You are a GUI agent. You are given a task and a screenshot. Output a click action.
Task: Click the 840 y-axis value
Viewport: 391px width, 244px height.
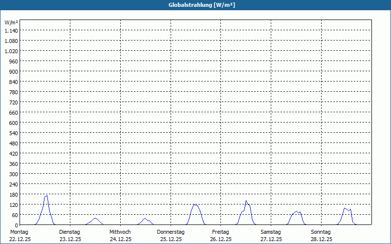point(14,82)
